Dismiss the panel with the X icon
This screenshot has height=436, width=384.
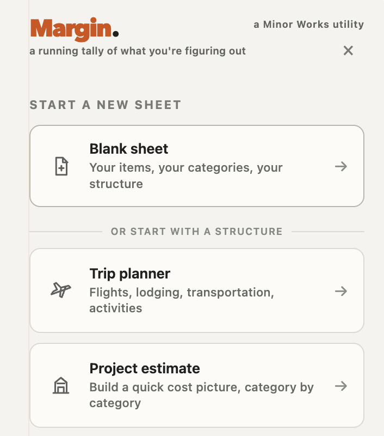click(348, 51)
